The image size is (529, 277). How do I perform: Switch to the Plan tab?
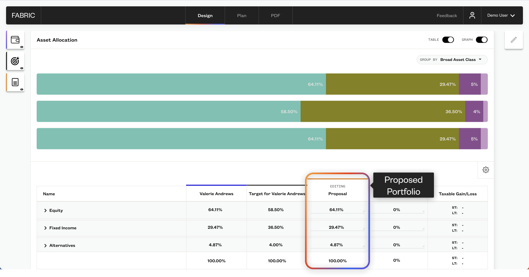click(242, 15)
